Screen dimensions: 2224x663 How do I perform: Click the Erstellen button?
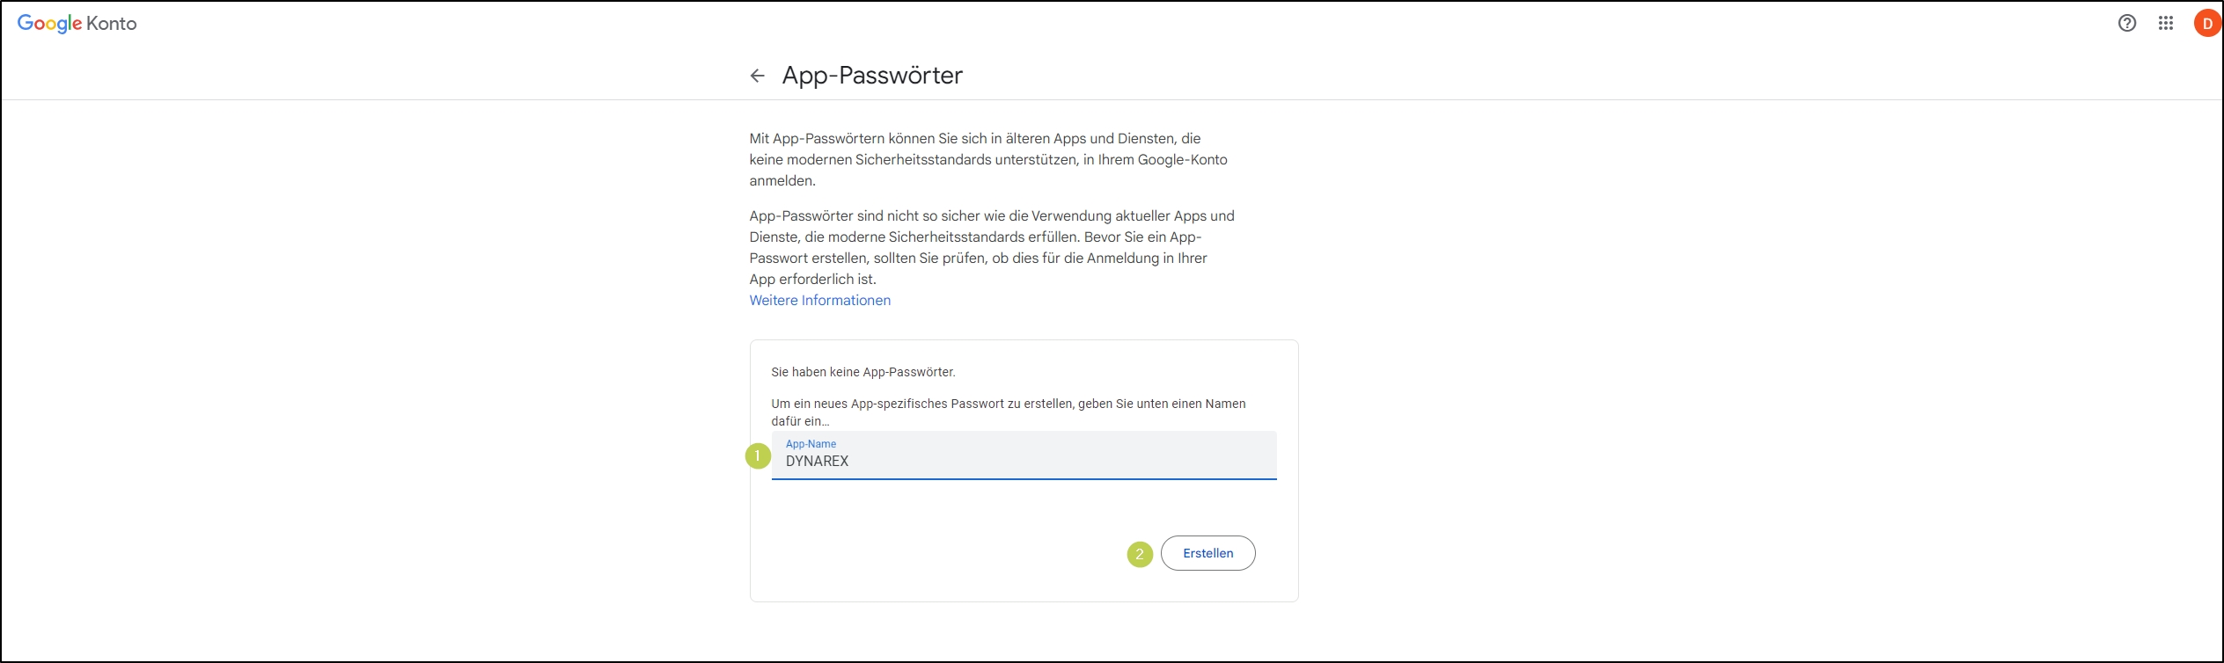(1207, 553)
